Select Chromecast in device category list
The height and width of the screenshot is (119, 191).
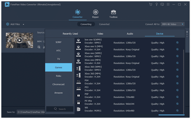point(58,84)
